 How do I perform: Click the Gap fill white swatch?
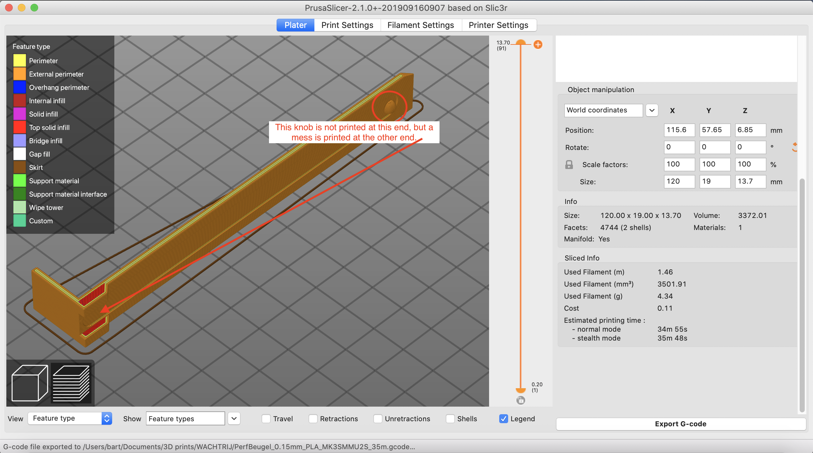tap(19, 154)
